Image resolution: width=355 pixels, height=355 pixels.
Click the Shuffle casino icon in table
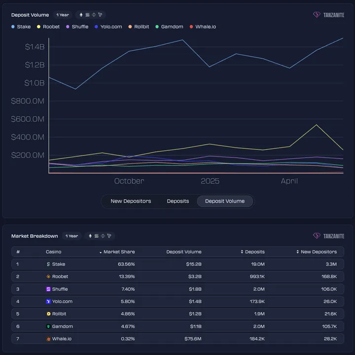pos(48,289)
